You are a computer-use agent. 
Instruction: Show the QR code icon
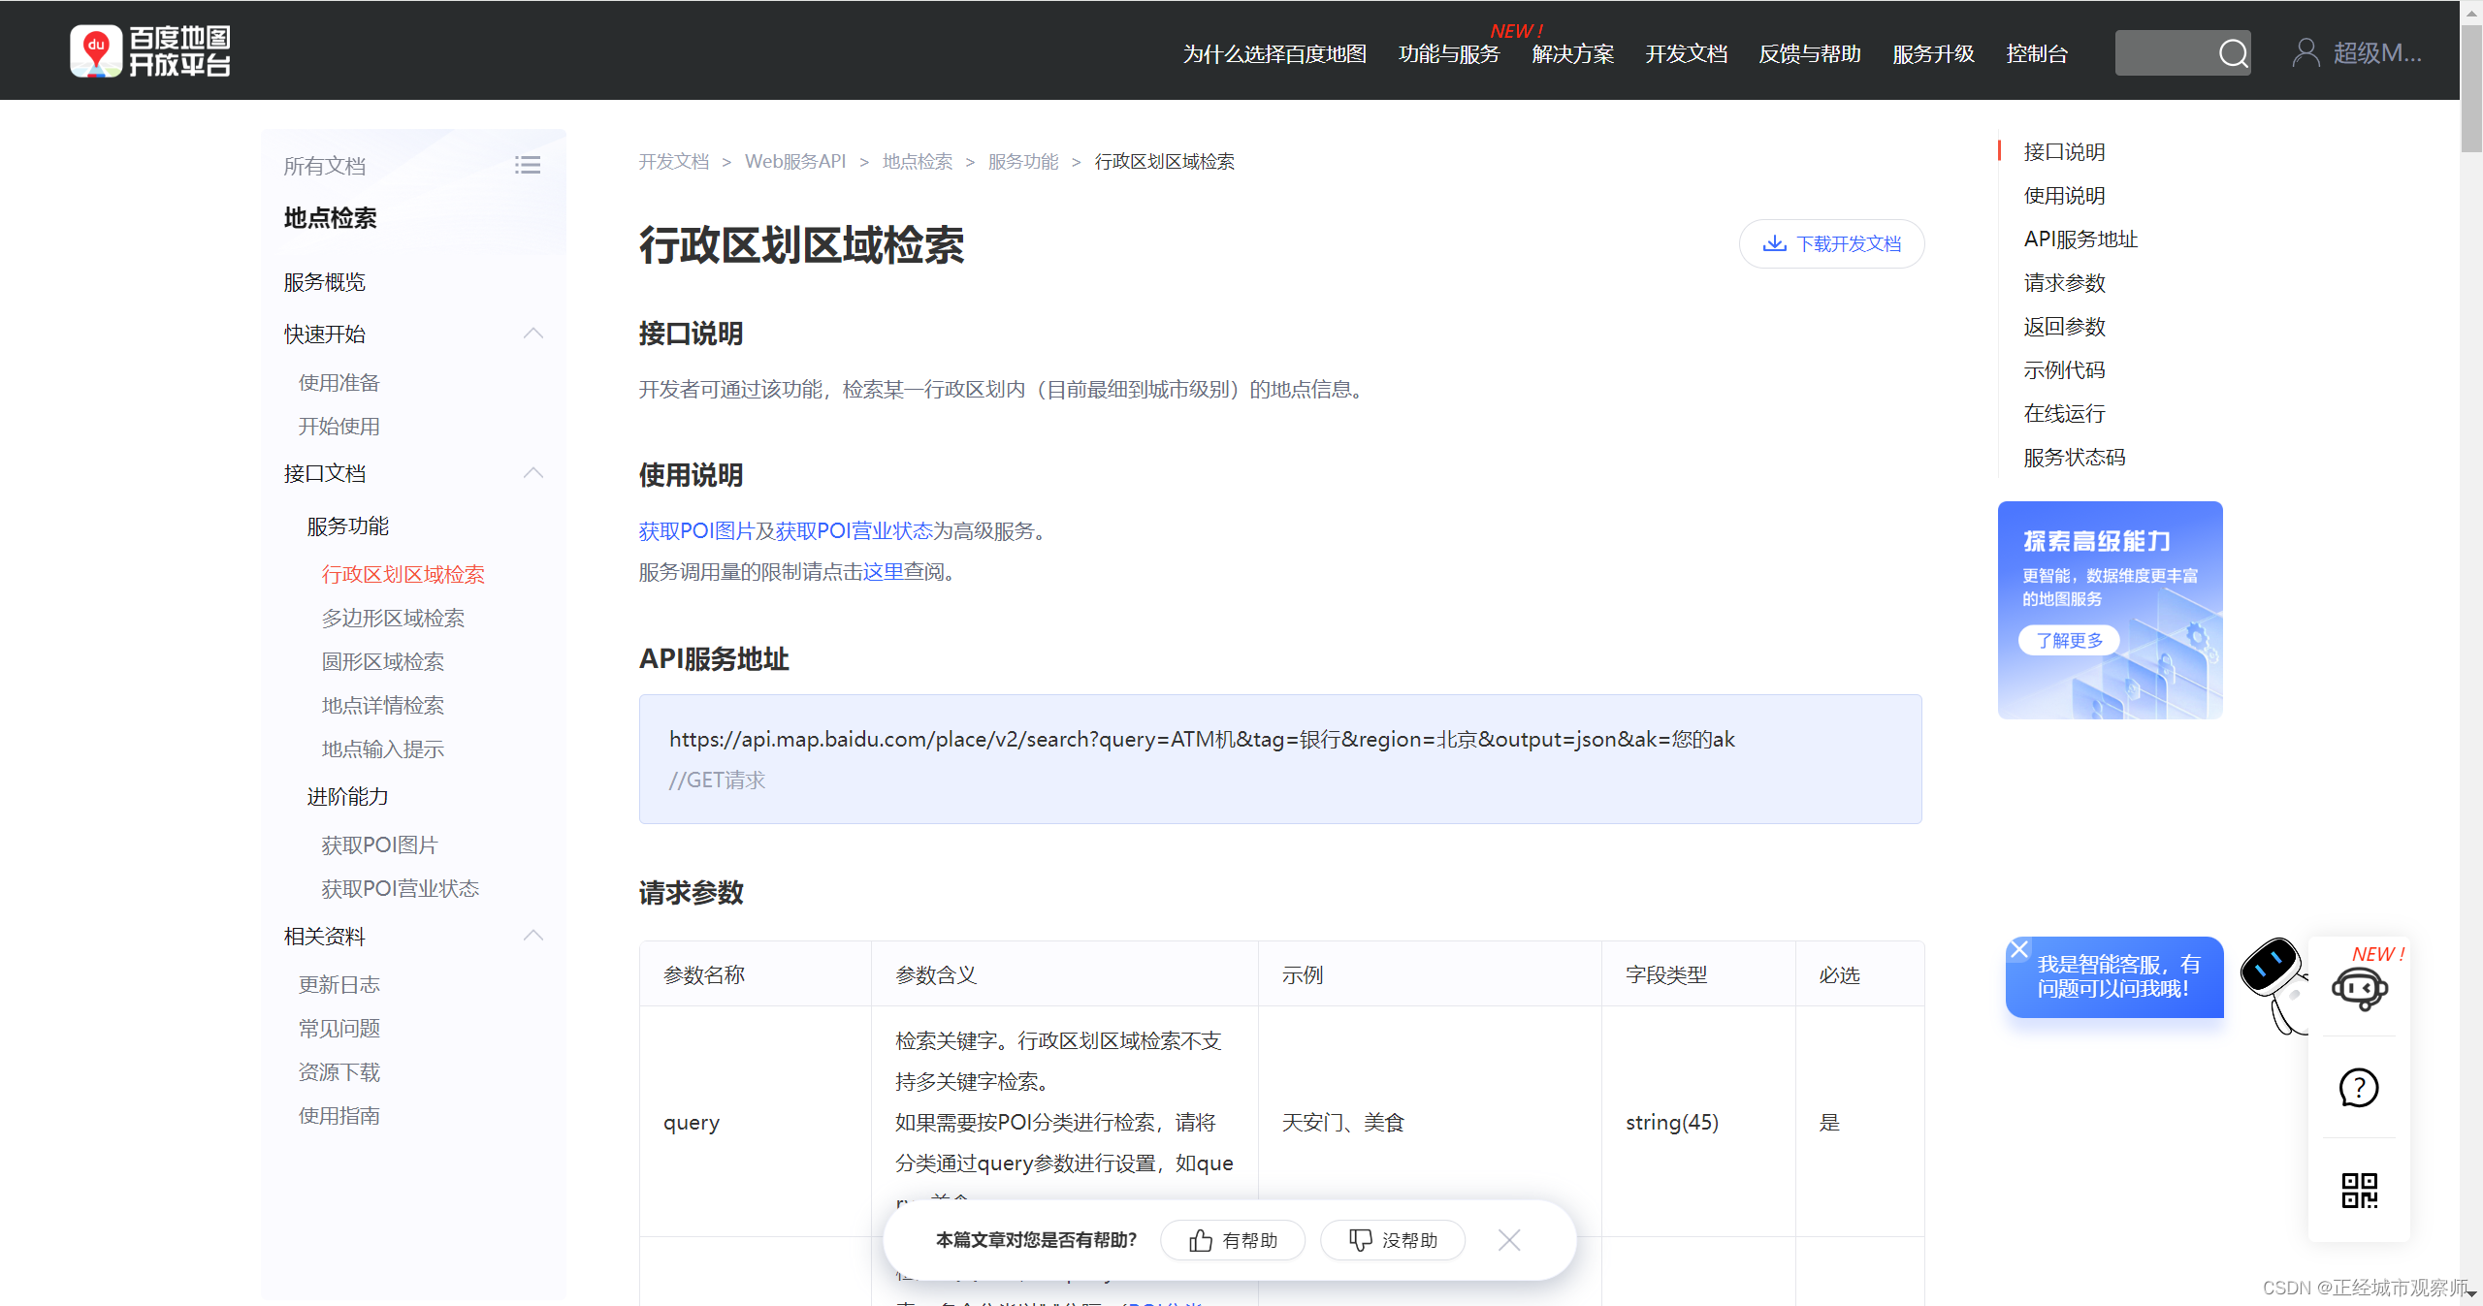click(x=2359, y=1190)
